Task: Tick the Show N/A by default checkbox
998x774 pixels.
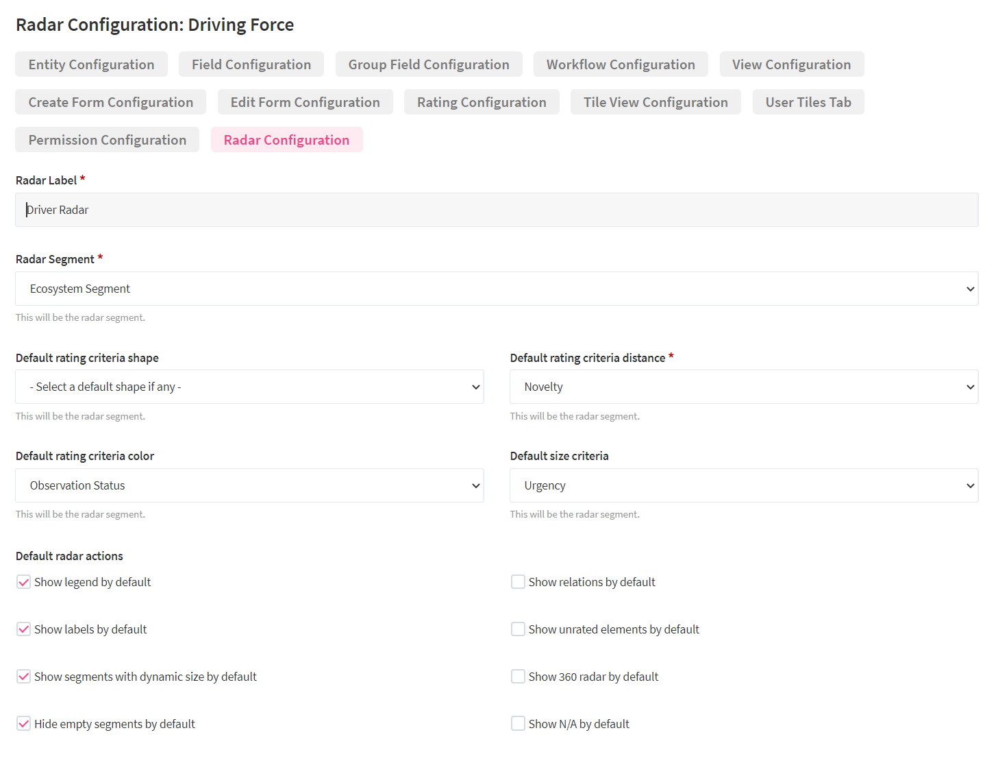Action: coord(518,724)
